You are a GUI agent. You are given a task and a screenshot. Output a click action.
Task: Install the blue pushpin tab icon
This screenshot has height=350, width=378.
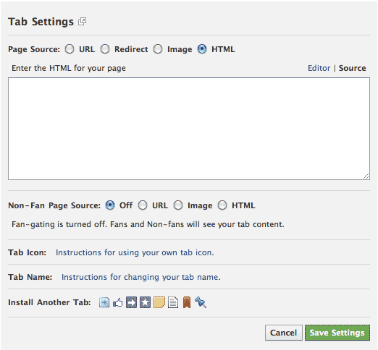[x=201, y=302]
